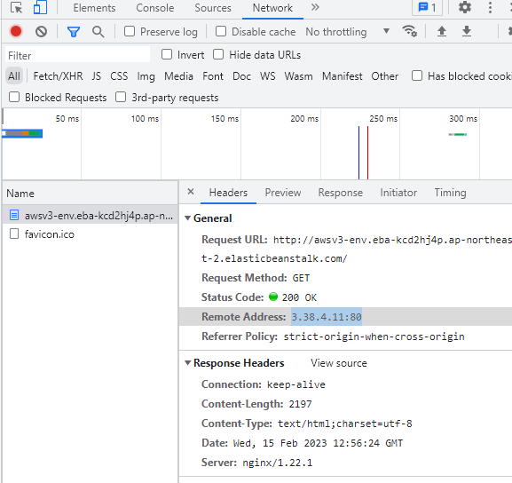Filter requests by Media
The height and width of the screenshot is (483, 512).
pos(178,76)
